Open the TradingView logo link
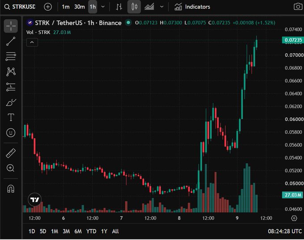304x240 pixels. (x=35, y=199)
